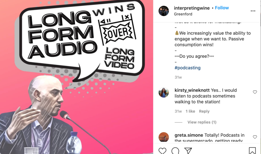Follow the interpretingwine account
The height and width of the screenshot is (154, 261).
click(x=222, y=8)
